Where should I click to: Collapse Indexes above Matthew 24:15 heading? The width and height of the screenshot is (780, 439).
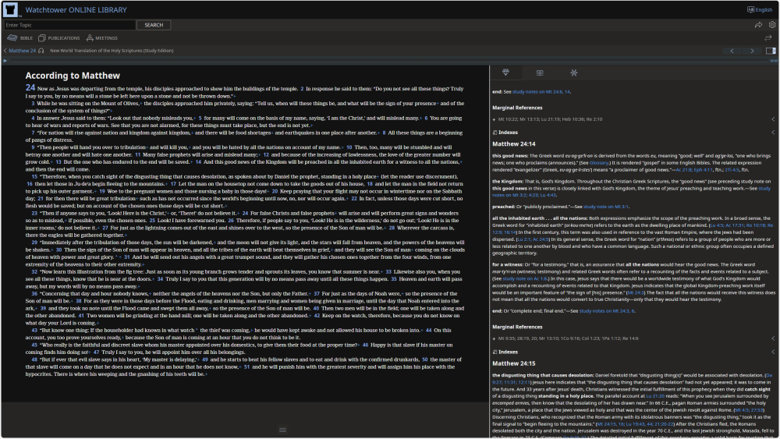(773, 352)
